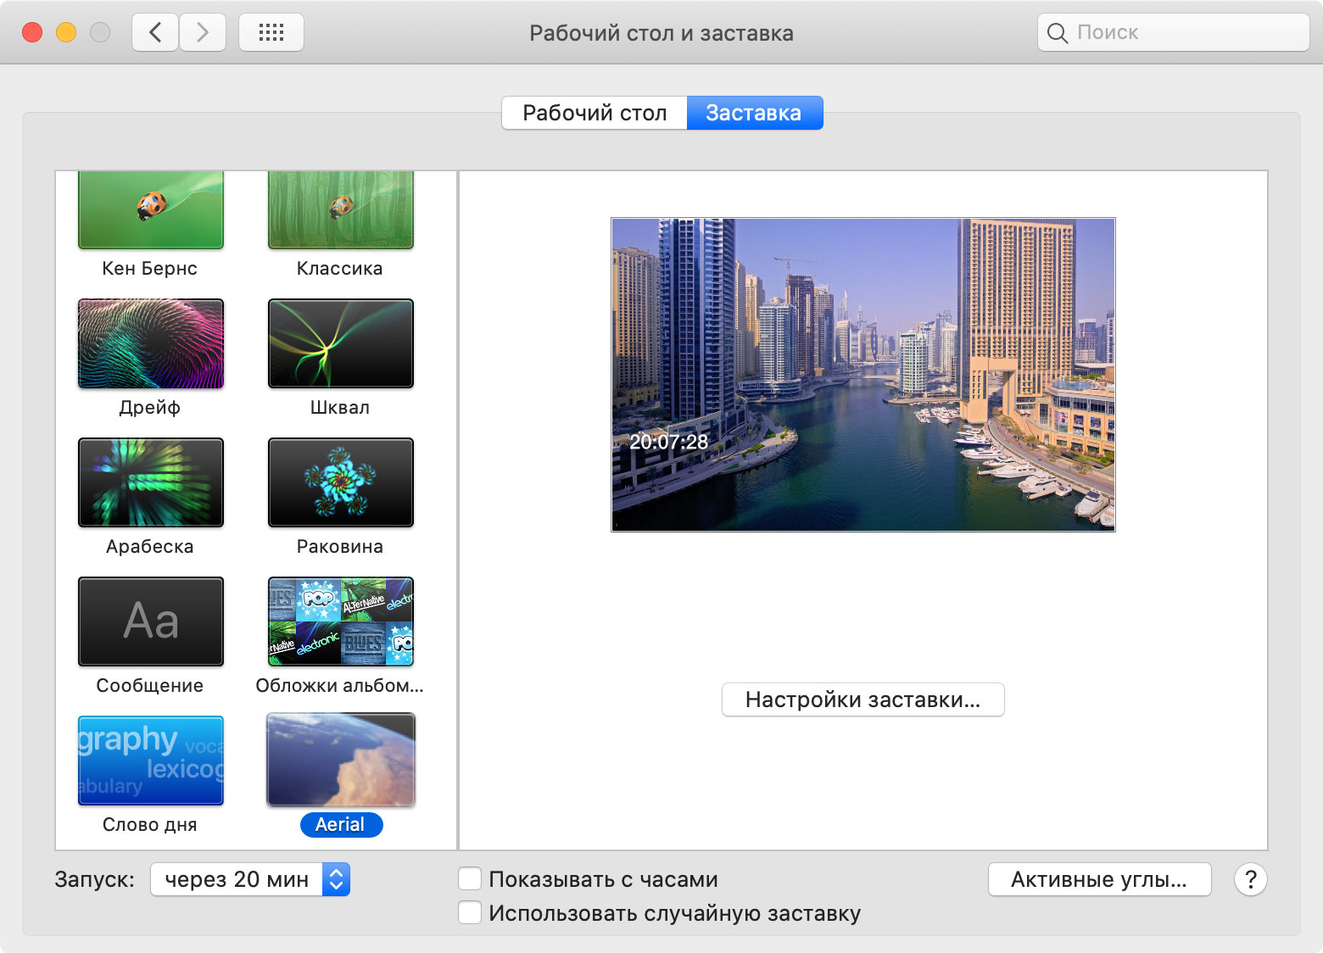Choose the Раковина screensaver icon

[x=340, y=482]
